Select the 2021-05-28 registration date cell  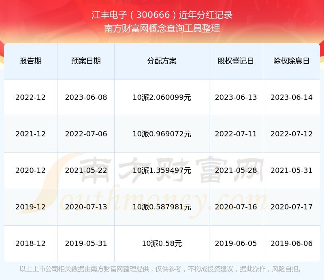236,170
